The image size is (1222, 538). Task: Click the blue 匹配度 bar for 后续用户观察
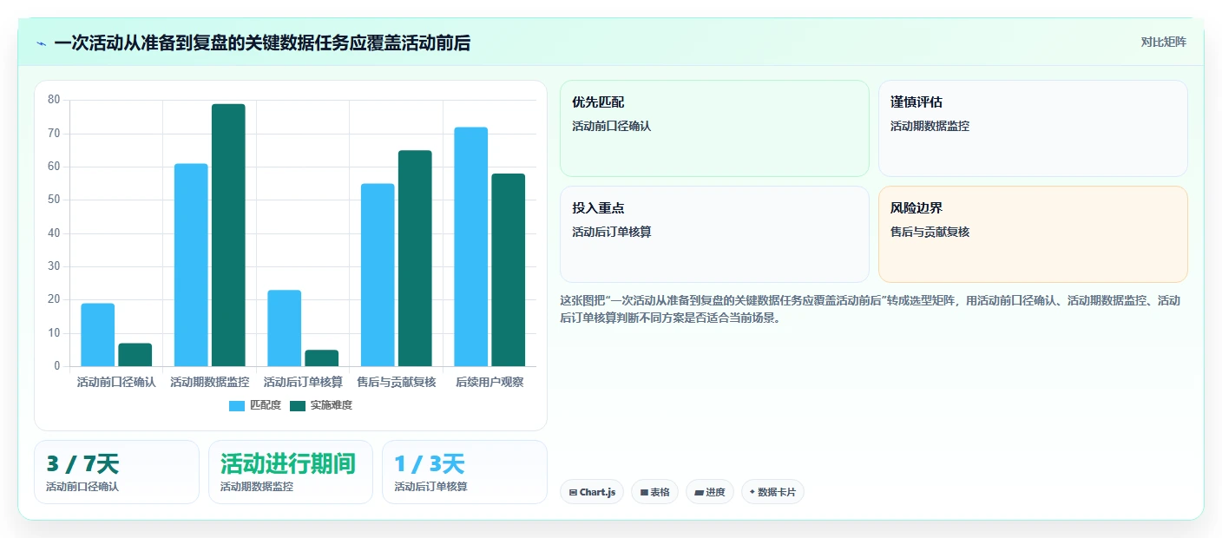tap(471, 246)
